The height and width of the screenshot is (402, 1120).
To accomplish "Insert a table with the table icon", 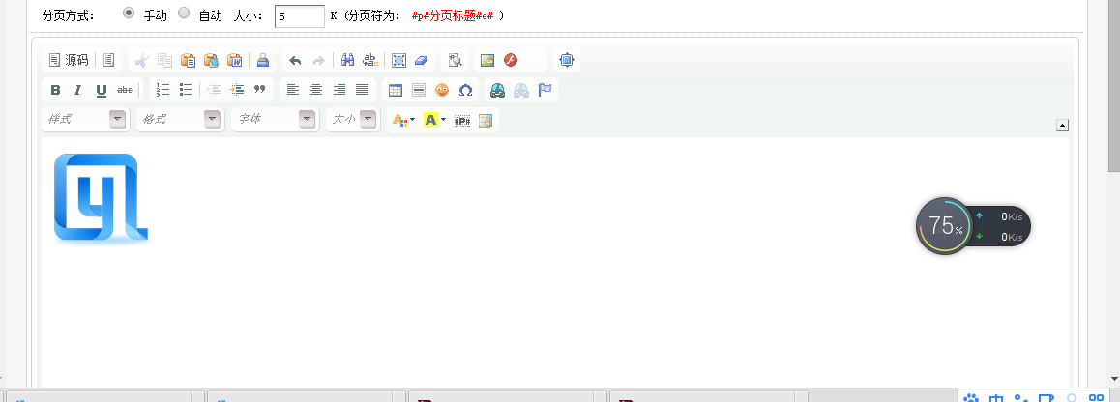I will click(395, 90).
